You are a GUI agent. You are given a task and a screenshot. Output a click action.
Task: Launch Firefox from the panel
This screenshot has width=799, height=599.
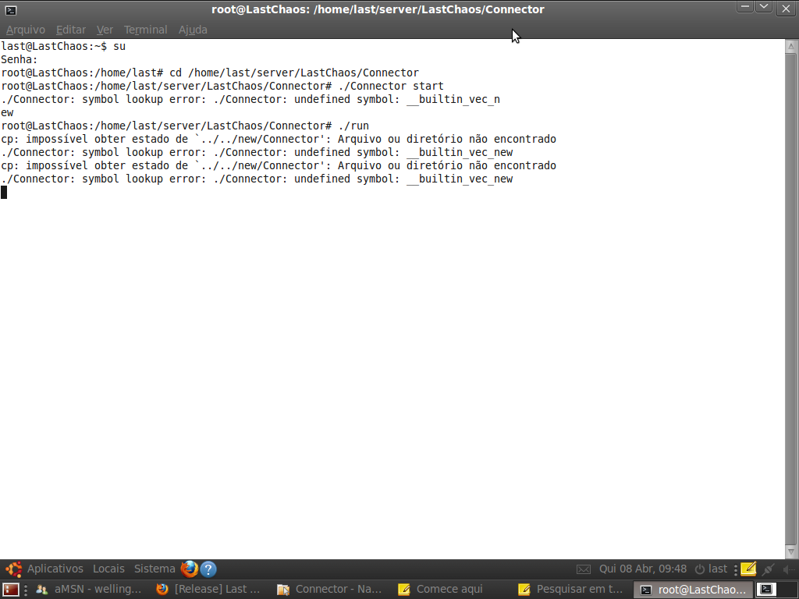[x=189, y=569]
